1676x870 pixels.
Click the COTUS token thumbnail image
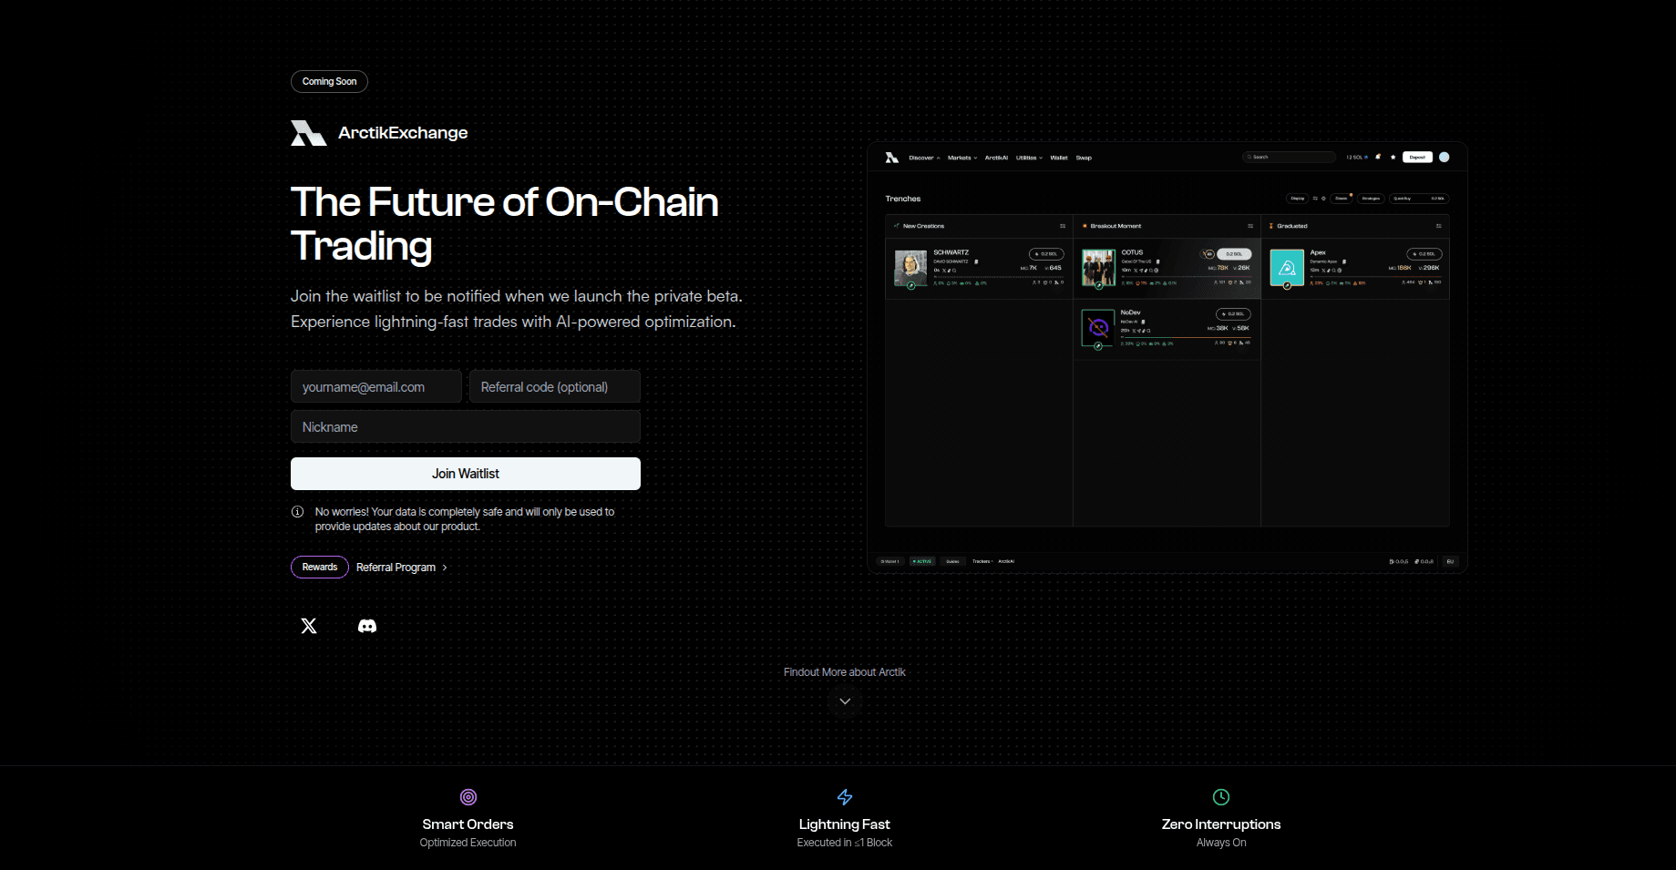coord(1098,268)
